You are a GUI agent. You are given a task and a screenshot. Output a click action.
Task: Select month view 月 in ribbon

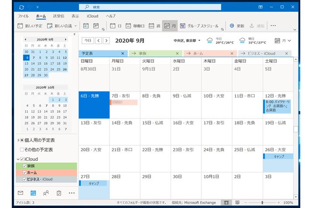[170, 26]
